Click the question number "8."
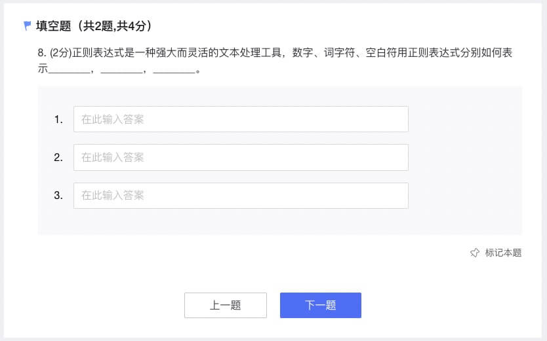 click(x=42, y=53)
